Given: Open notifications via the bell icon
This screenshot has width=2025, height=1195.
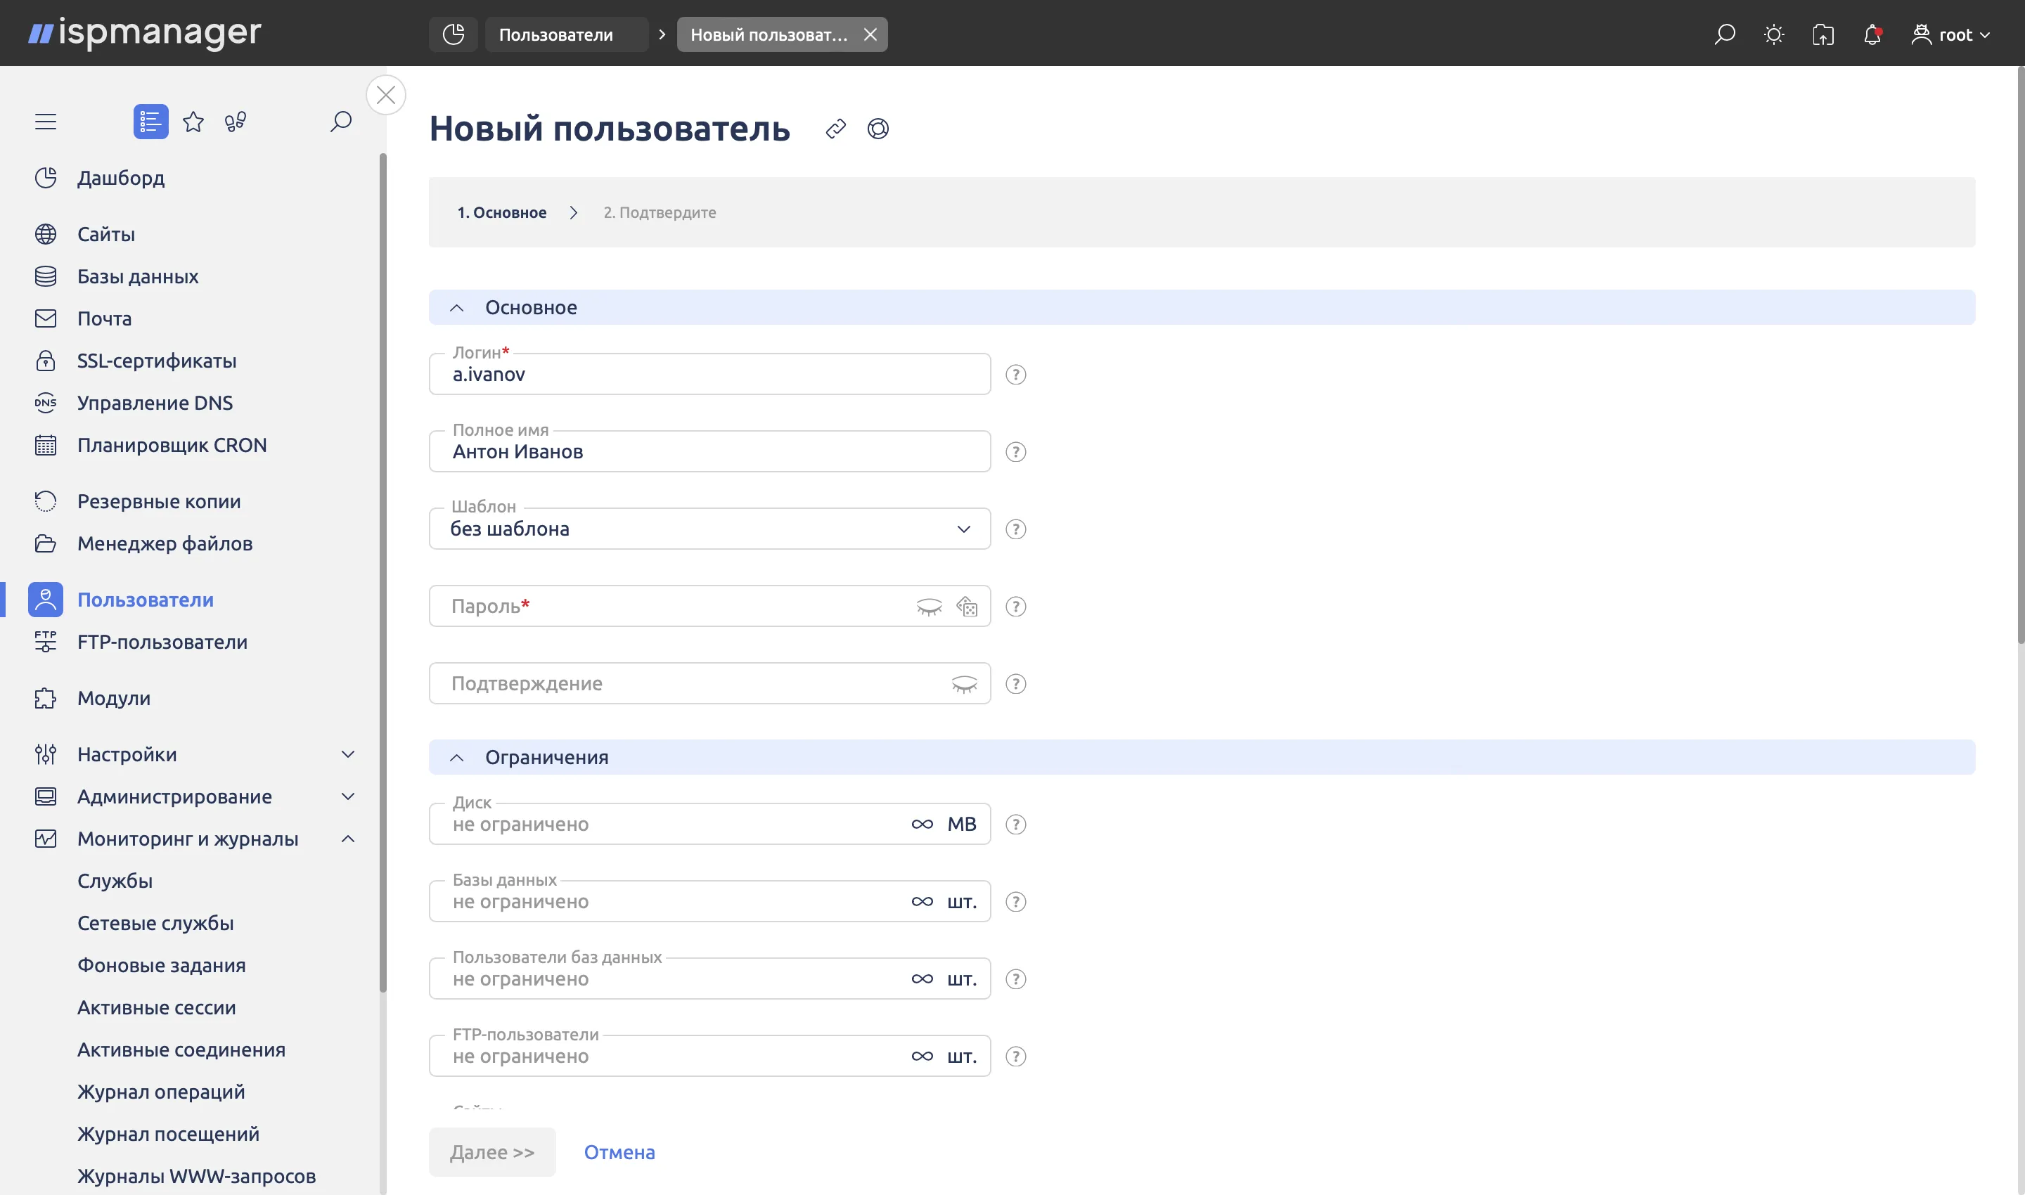Looking at the screenshot, I should click(1872, 34).
